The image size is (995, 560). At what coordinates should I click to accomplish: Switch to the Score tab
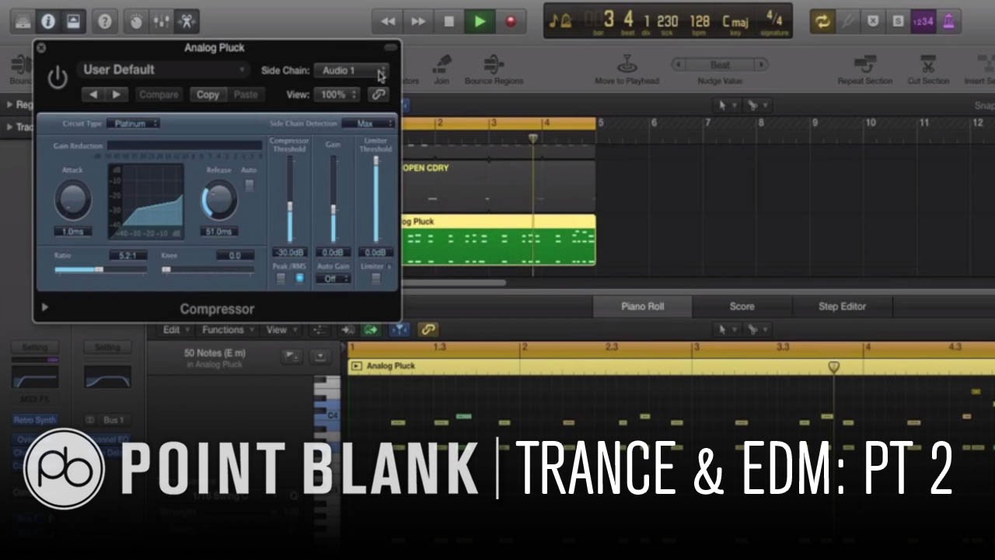742,306
